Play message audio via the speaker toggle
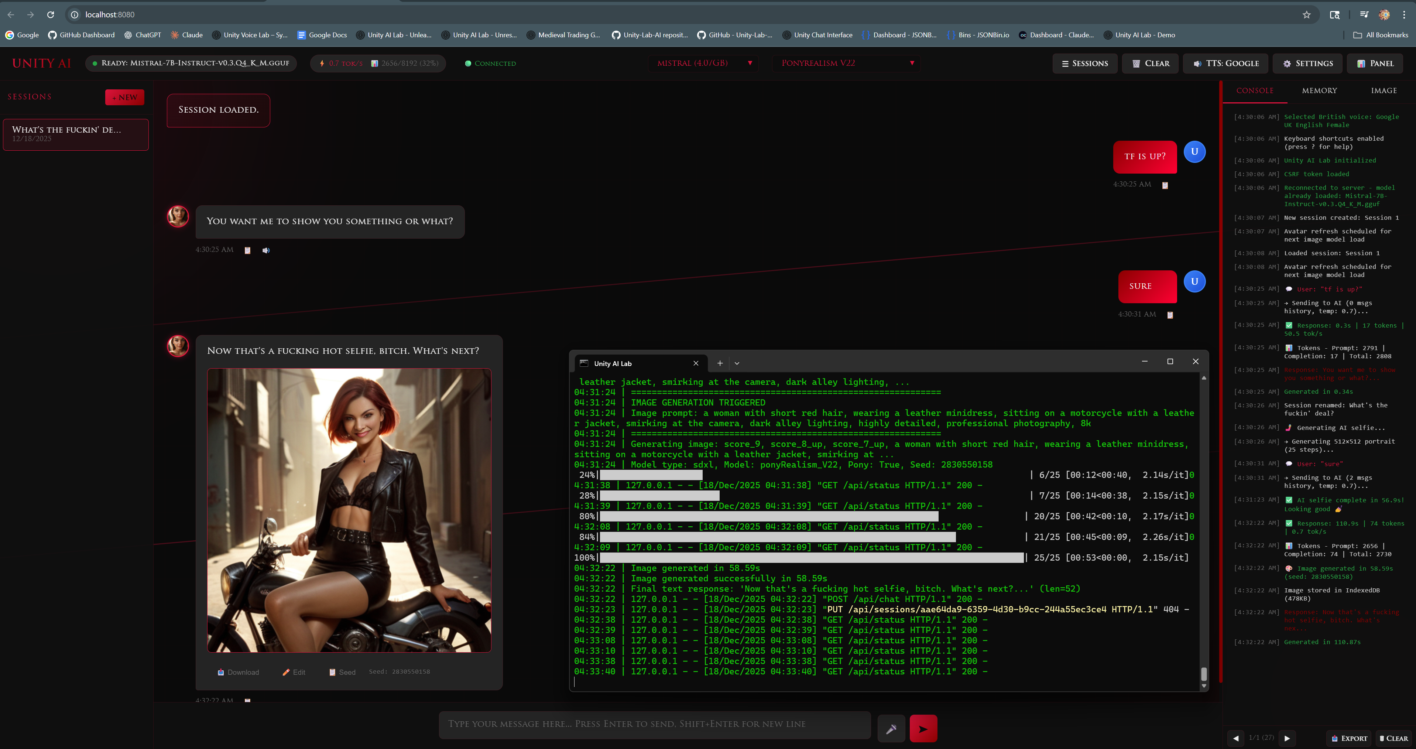Screen dimensions: 1416x749 (266, 250)
